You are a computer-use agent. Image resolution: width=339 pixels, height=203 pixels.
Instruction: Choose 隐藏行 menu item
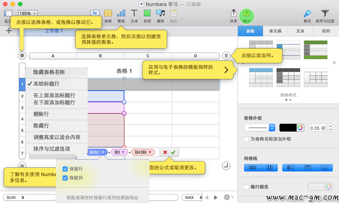coord(56,125)
